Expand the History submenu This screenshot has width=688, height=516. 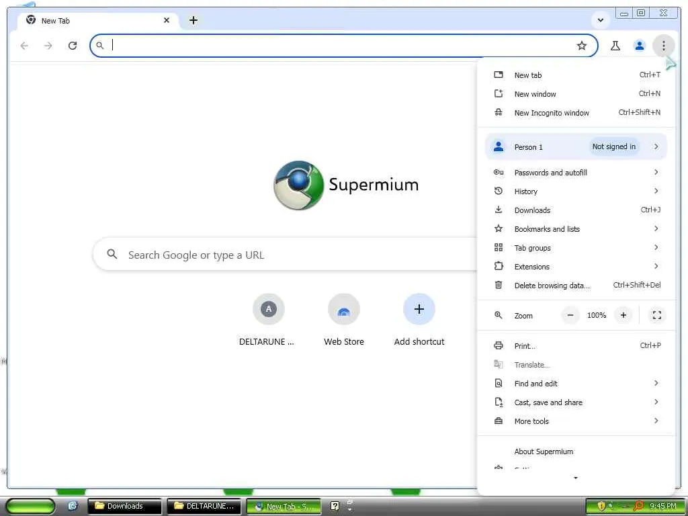click(x=576, y=191)
